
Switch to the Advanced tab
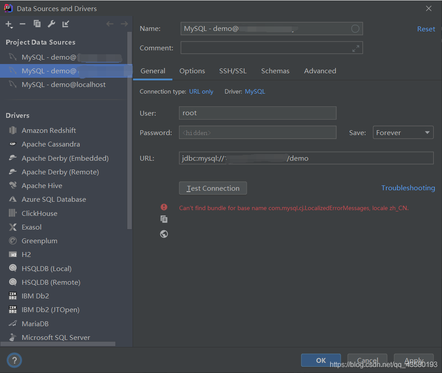click(x=320, y=71)
